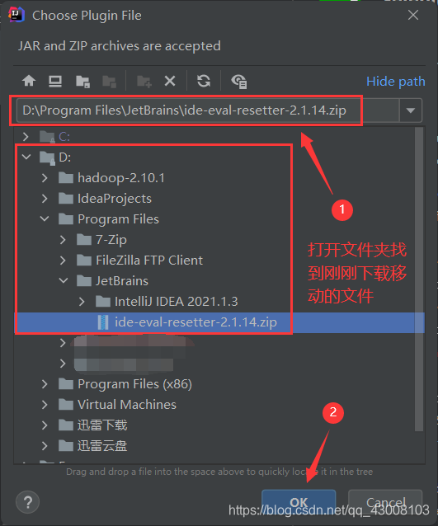Expand IntelliJ IDEA 2021.1.3 folder
The image size is (438, 526).
pyautogui.click(x=82, y=301)
